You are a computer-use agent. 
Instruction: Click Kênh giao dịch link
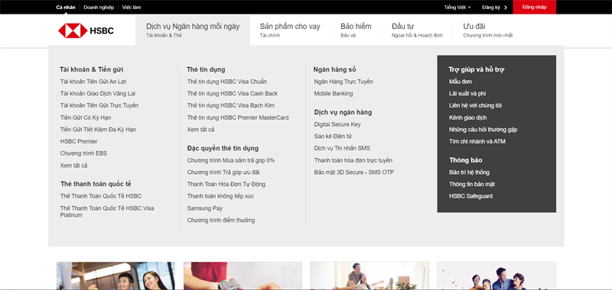pos(467,118)
